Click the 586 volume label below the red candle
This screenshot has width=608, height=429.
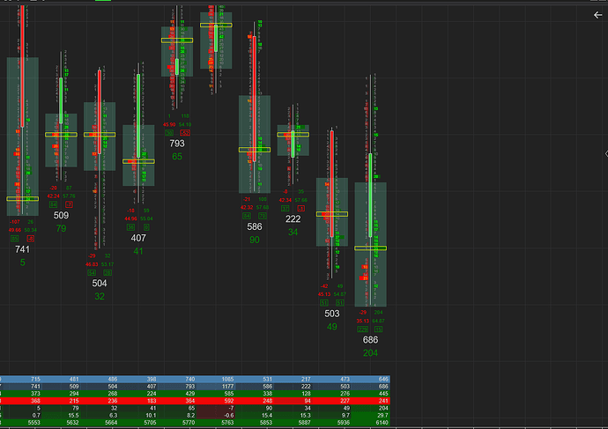click(255, 226)
